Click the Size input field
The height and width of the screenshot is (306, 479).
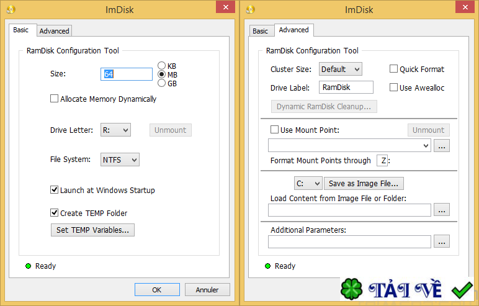127,74
